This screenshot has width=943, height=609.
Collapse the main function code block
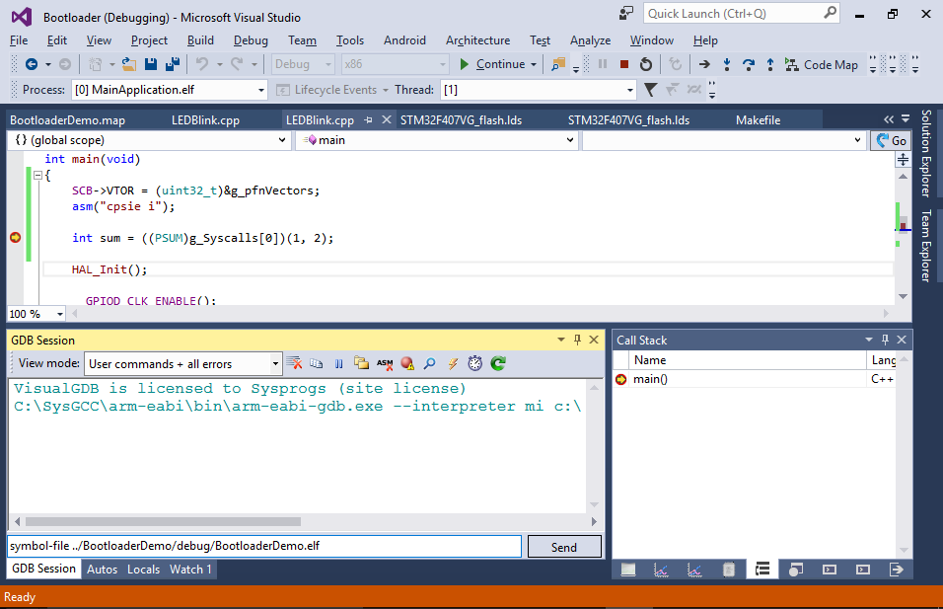click(x=37, y=176)
